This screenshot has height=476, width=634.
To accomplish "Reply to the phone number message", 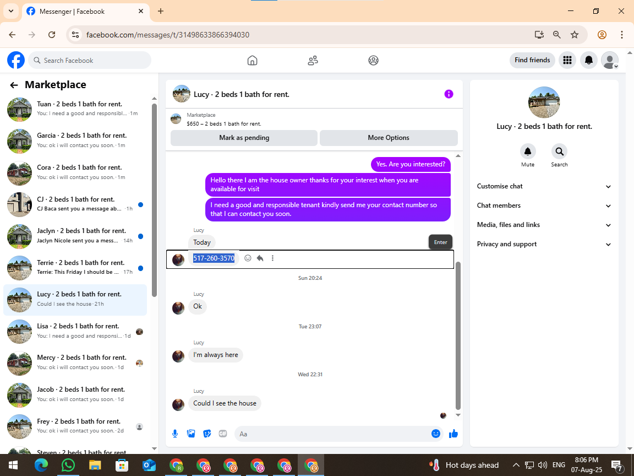I will tap(260, 258).
